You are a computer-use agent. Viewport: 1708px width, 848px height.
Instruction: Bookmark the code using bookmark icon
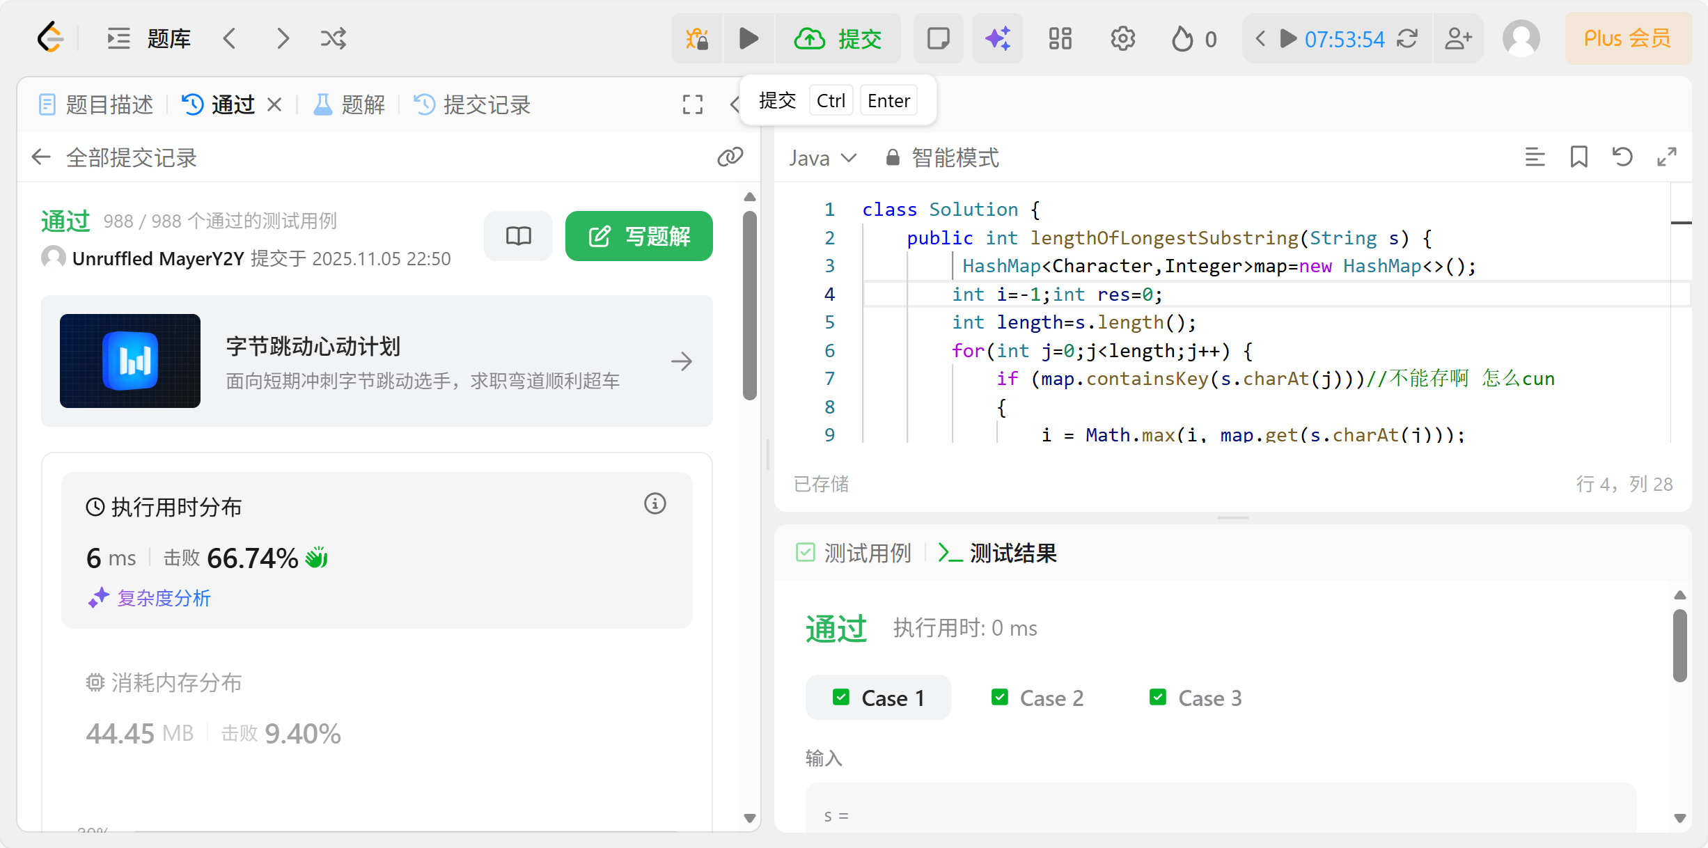coord(1578,157)
